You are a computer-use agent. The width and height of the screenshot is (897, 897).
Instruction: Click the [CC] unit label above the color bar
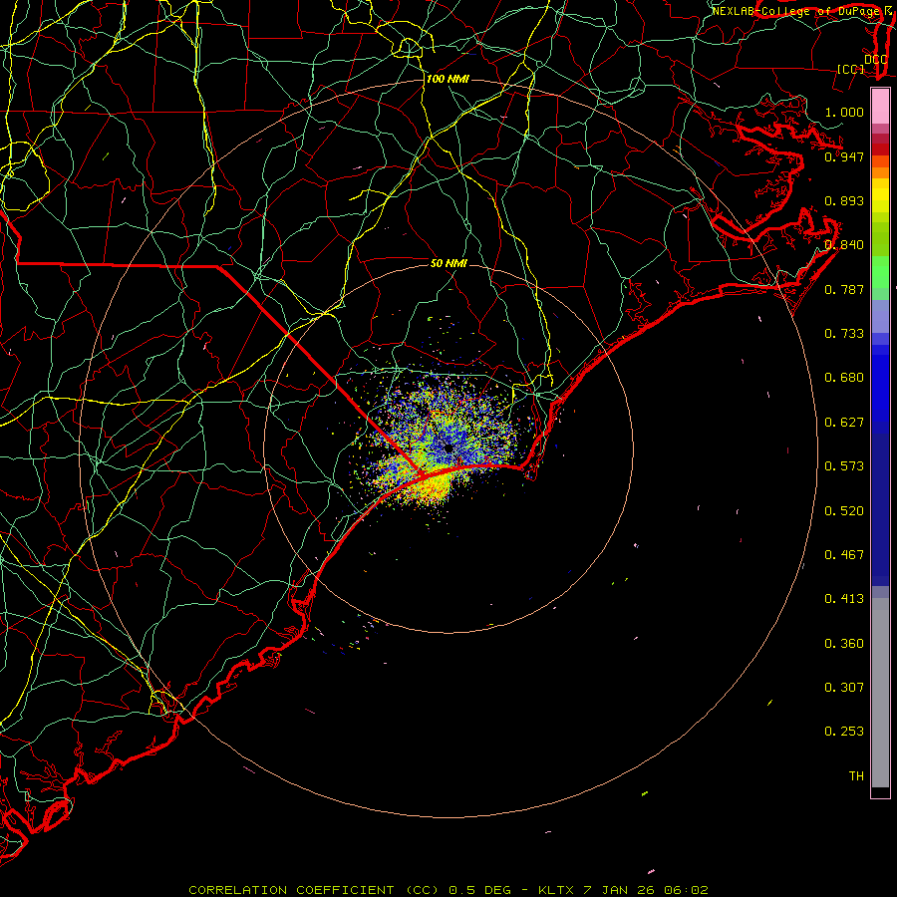(851, 69)
